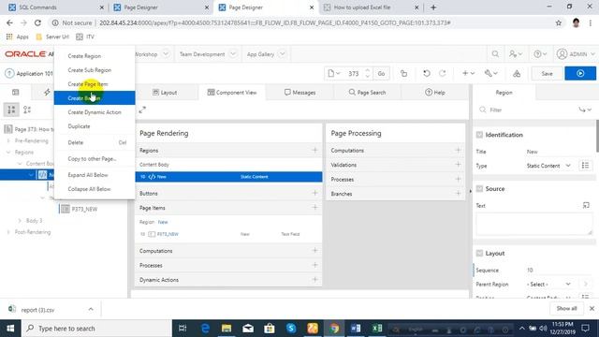The width and height of the screenshot is (599, 337).
Task: Open the App Gallery dropdown arrow
Action: [x=282, y=54]
